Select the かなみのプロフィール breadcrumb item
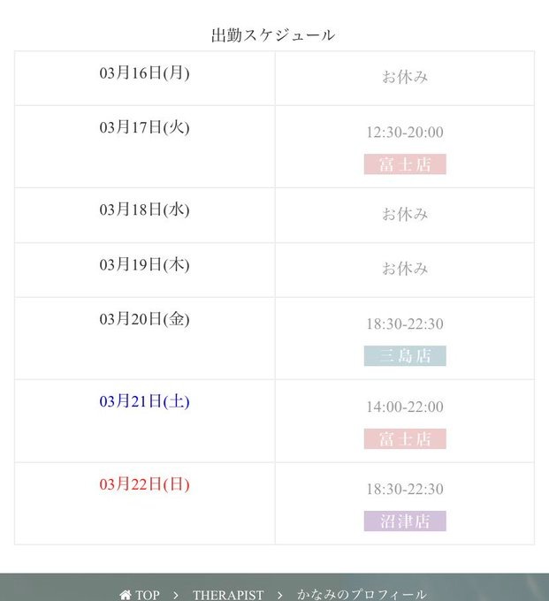Viewport: 549px width, 601px height. pos(362,595)
